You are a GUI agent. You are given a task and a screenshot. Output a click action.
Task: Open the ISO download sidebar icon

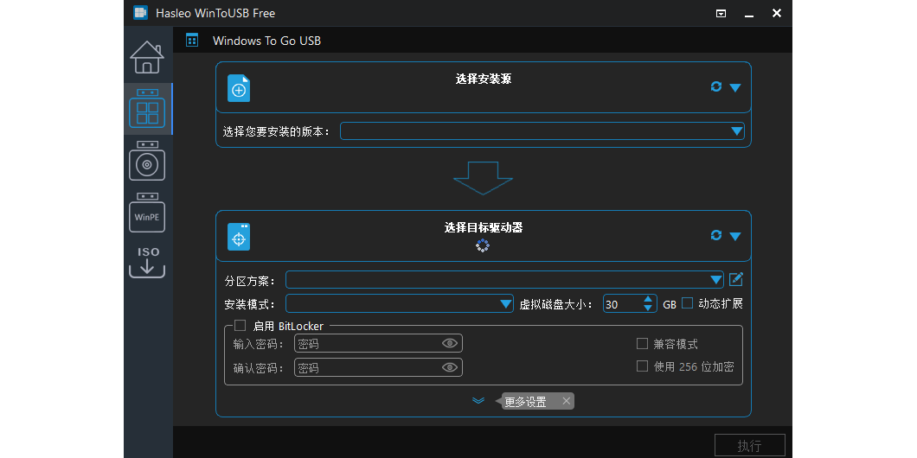pyautogui.click(x=147, y=263)
